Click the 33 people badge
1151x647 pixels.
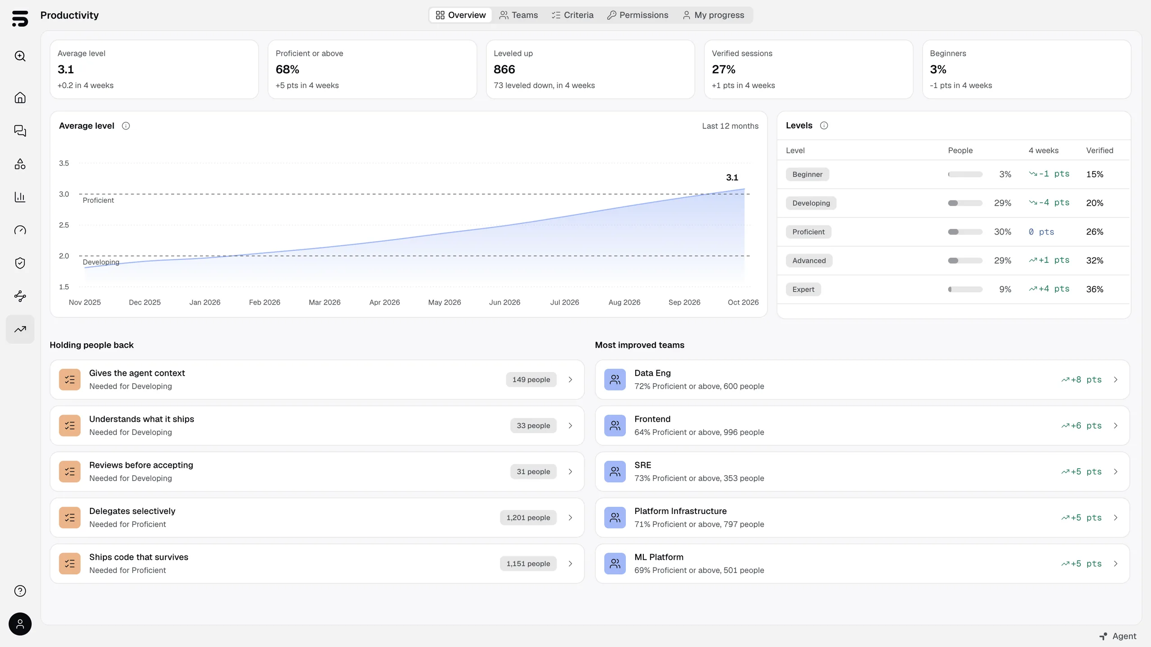pyautogui.click(x=533, y=425)
